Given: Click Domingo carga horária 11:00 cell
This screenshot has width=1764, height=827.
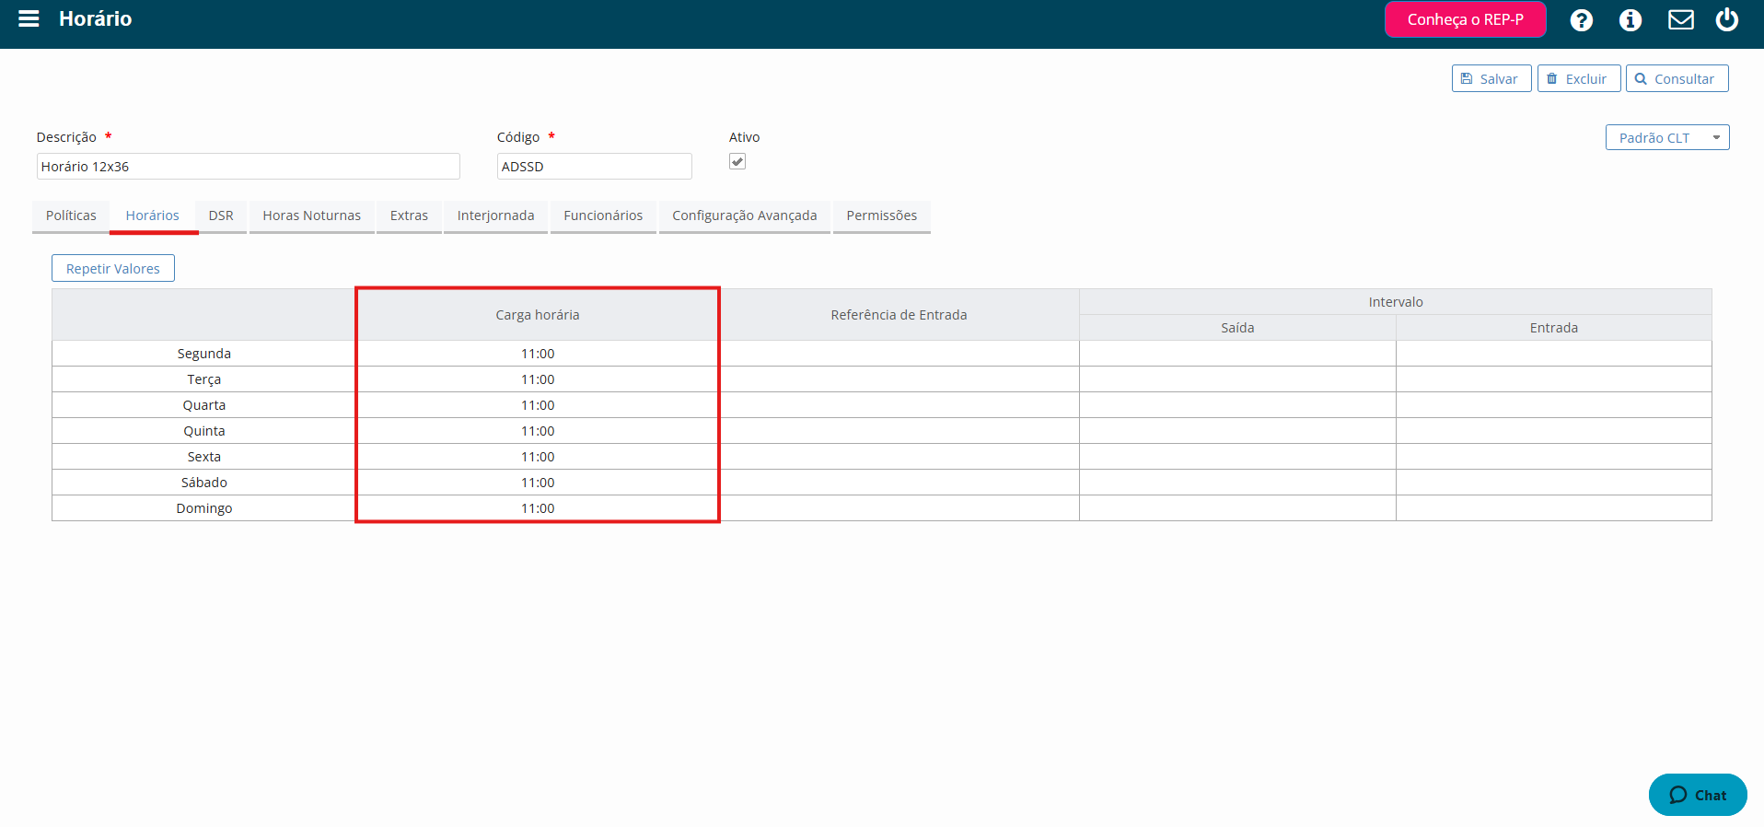Looking at the screenshot, I should point(538,508).
